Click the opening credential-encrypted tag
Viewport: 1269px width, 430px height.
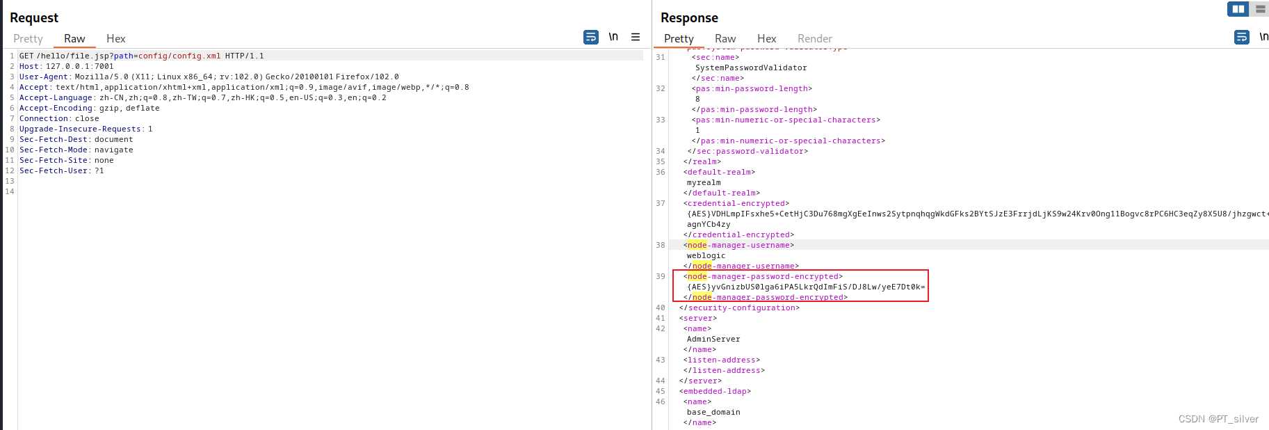[x=736, y=203]
